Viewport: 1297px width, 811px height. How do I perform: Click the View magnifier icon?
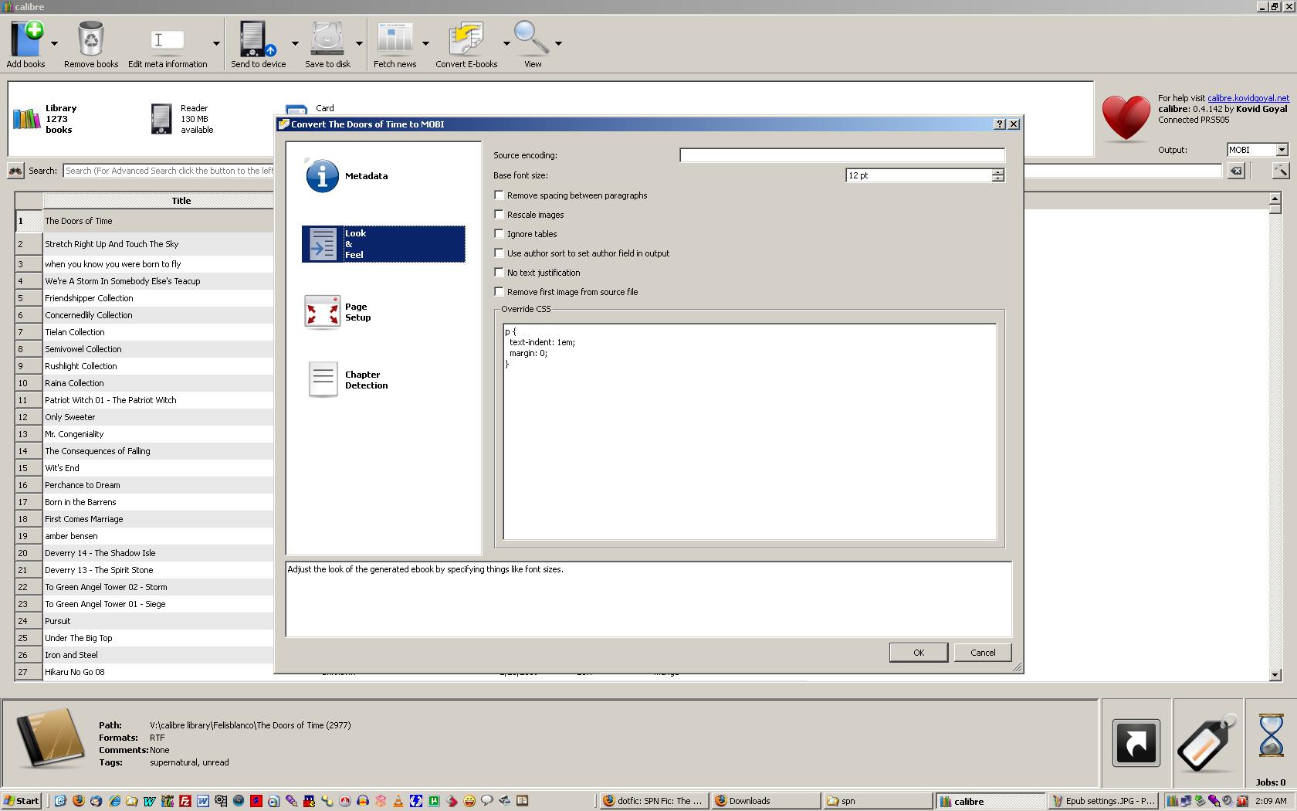[531, 39]
